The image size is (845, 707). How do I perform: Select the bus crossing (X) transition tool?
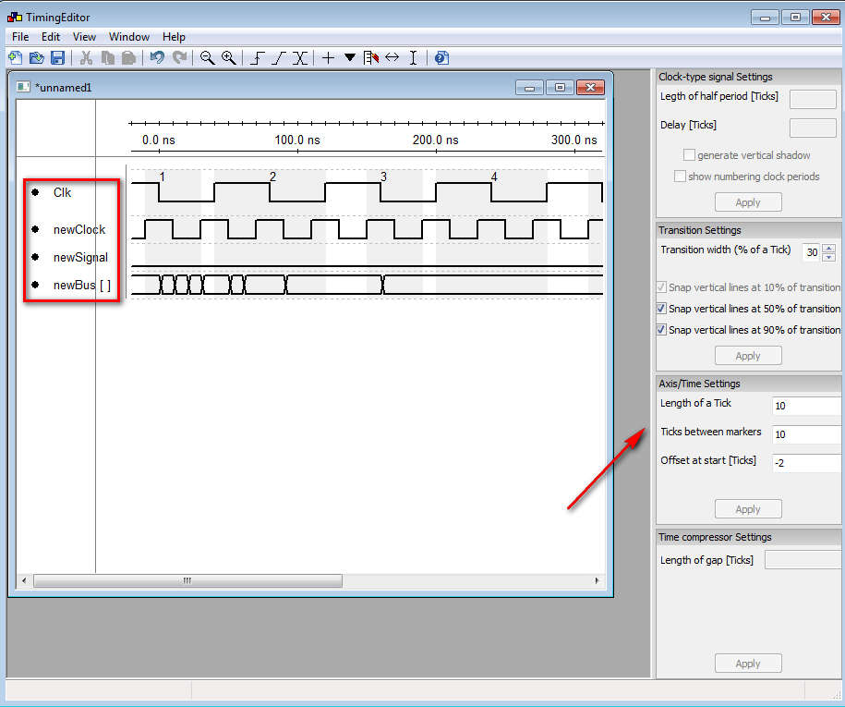299,57
